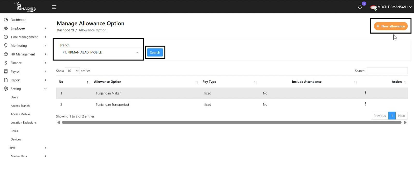Click the horizontal table scrollbar

click(x=231, y=123)
